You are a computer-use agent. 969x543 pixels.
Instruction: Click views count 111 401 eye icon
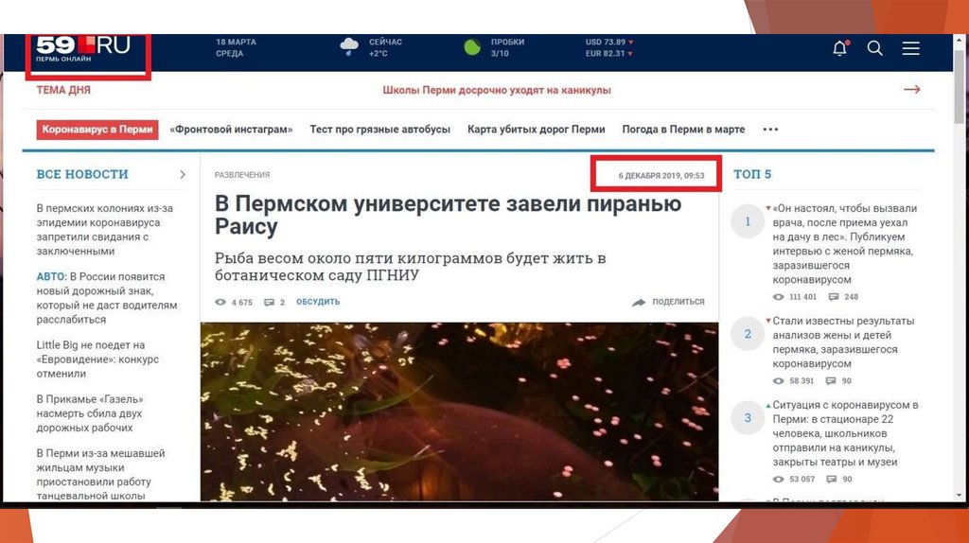[778, 297]
